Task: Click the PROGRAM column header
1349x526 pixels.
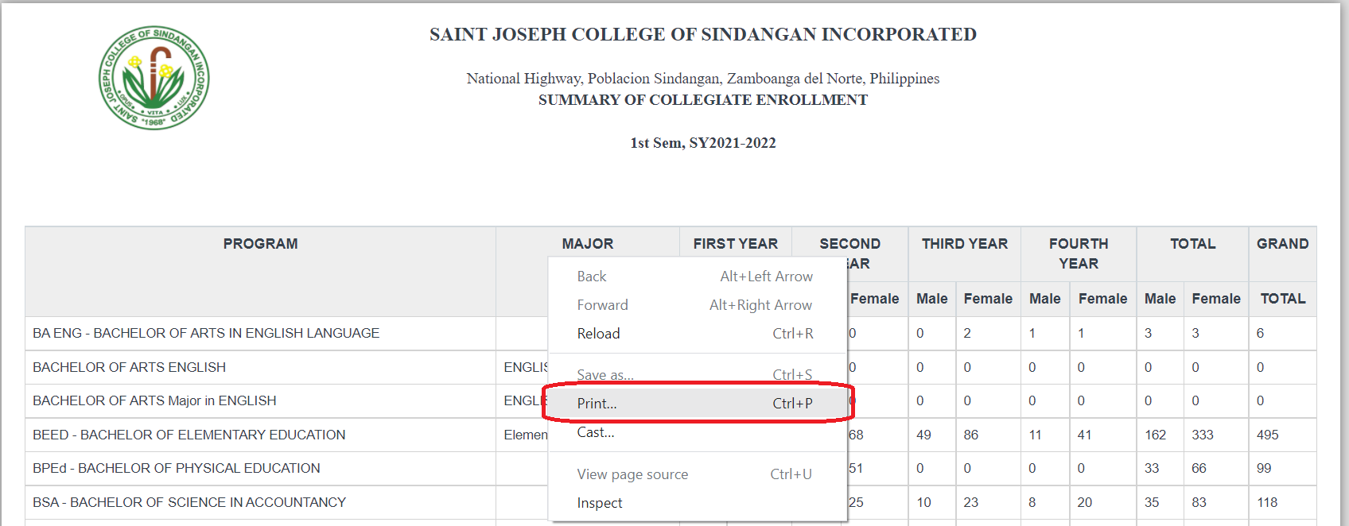Action: point(260,244)
